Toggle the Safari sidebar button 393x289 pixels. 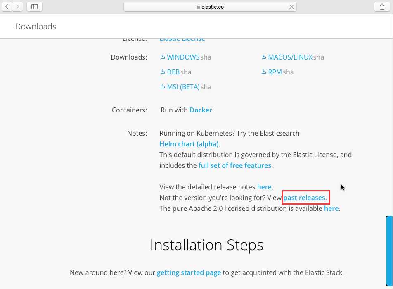[x=34, y=7]
